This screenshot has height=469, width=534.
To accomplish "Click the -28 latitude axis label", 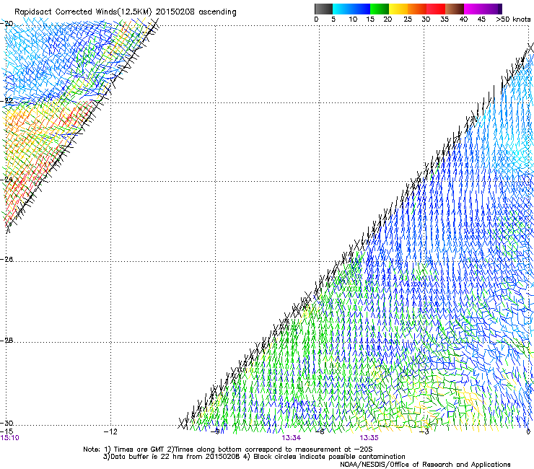I will coord(6,341).
